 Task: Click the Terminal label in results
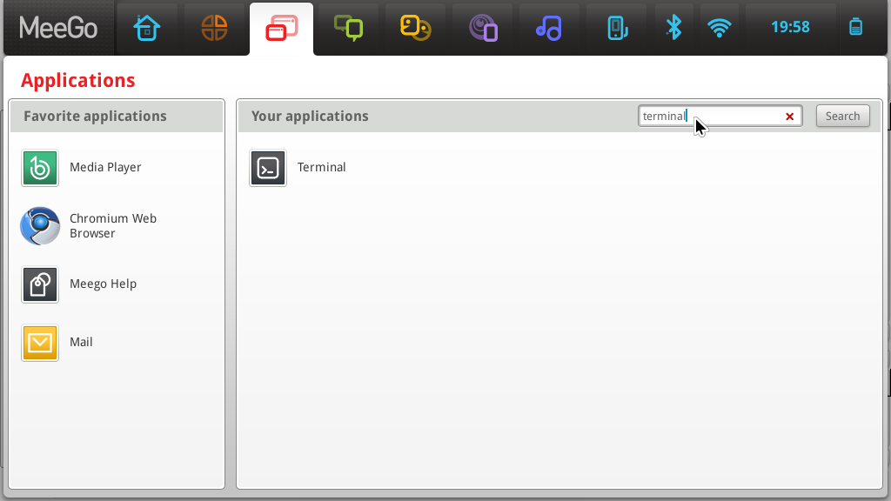pyautogui.click(x=322, y=167)
